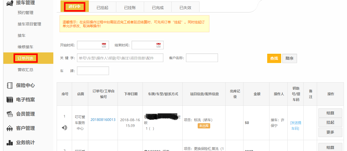The image size is (347, 151).
Task: Click the speaker icon in order row 1
Action: point(65,127)
